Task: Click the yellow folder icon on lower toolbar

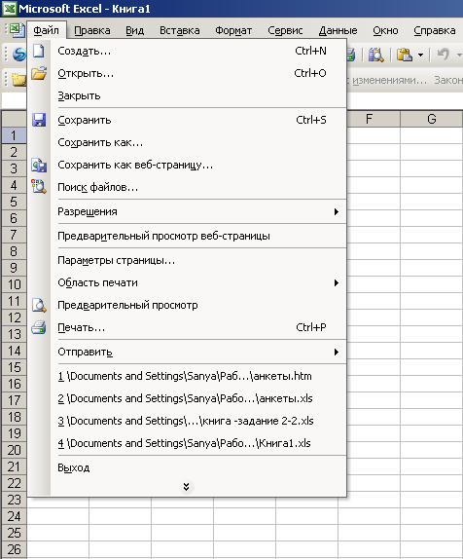Action: [18, 79]
